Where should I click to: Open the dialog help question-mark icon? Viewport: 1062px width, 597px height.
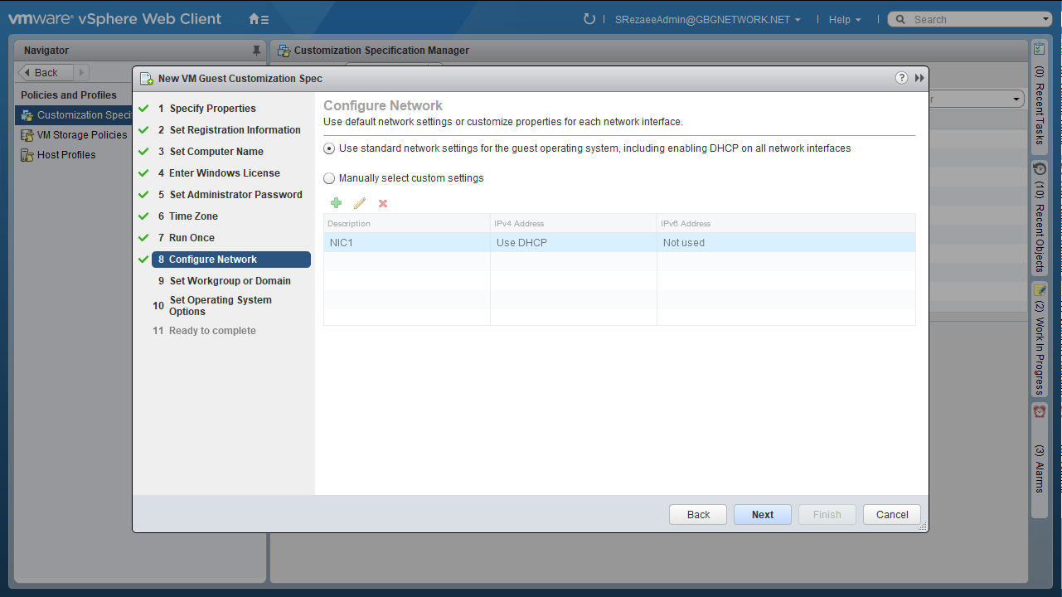pos(901,78)
